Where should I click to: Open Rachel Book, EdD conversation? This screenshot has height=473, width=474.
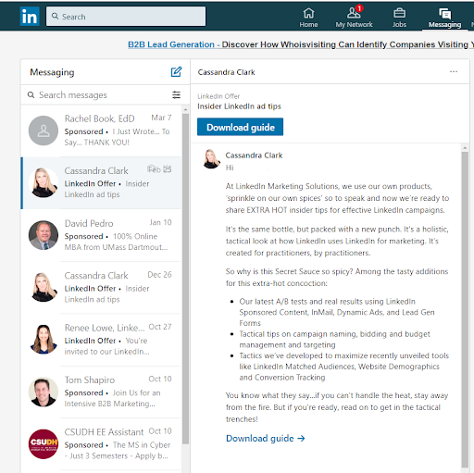pyautogui.click(x=102, y=131)
